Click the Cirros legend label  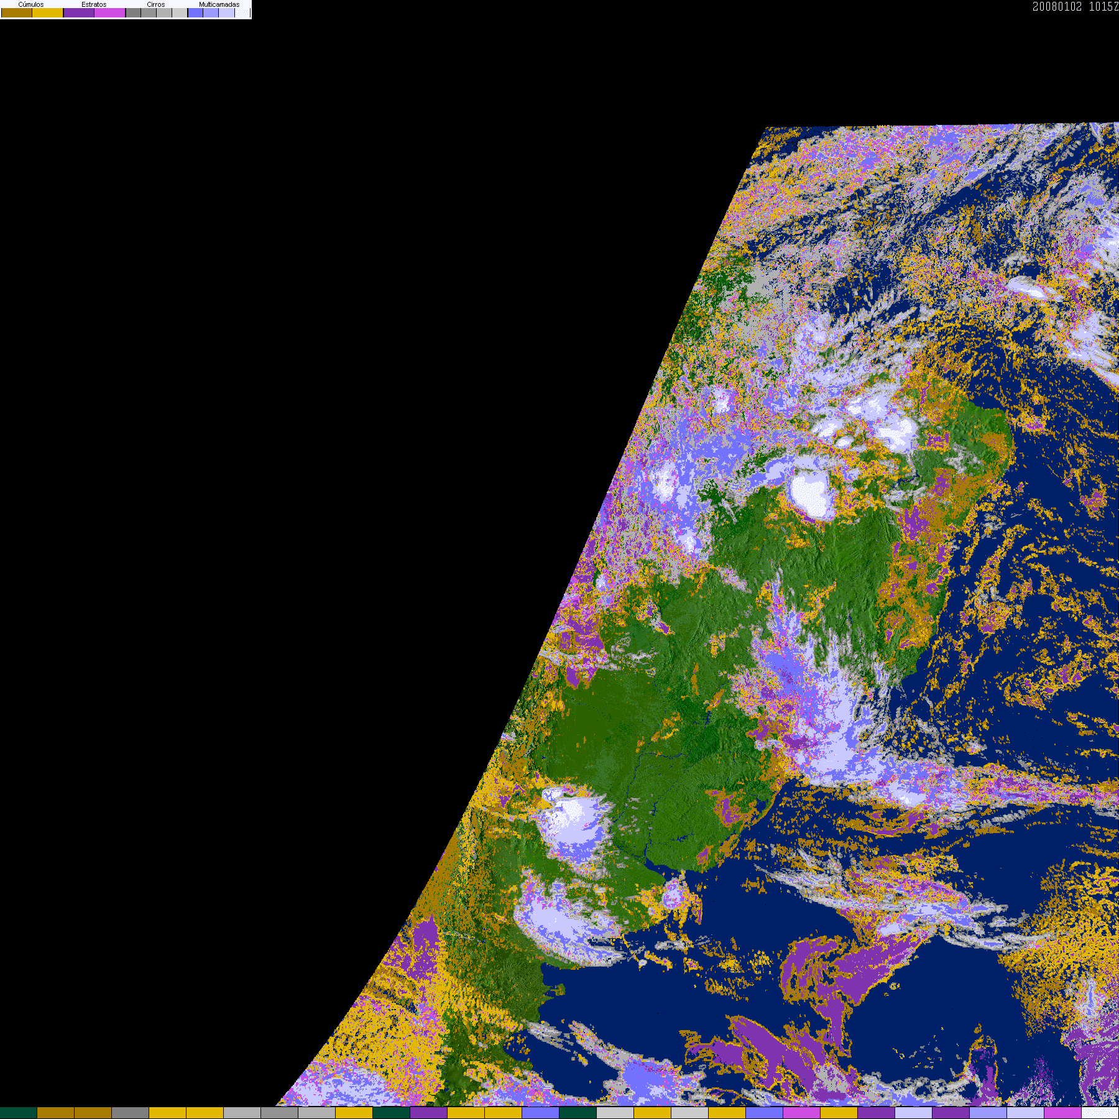click(x=156, y=4)
